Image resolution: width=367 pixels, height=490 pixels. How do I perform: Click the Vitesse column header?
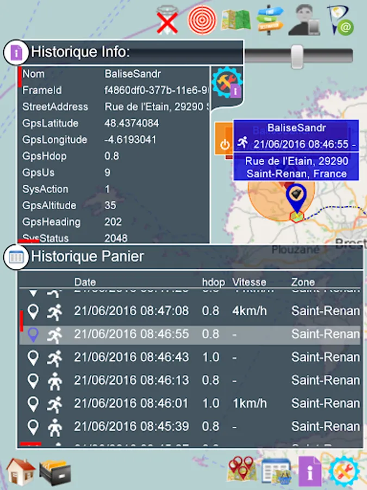(249, 282)
